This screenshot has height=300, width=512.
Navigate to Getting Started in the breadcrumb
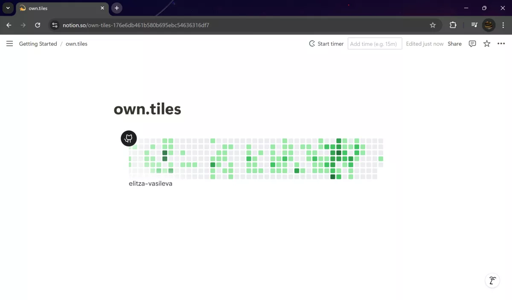(38, 43)
